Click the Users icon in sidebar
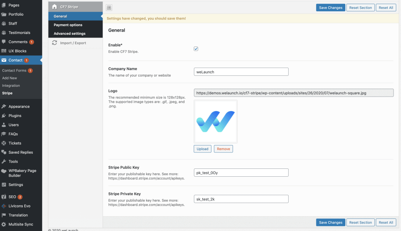This screenshot has width=401, height=231. (4, 125)
